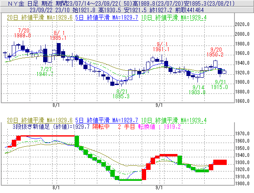Click the closing price '終1927.2'

pos(161,10)
